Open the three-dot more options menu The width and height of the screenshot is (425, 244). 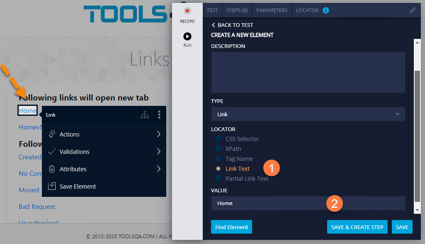(x=159, y=115)
